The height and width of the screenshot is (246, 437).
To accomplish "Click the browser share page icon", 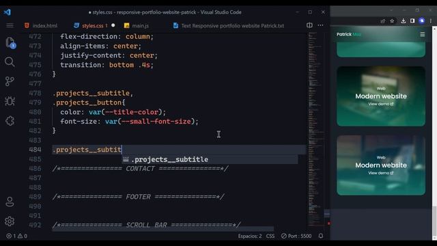I will pos(382,21).
